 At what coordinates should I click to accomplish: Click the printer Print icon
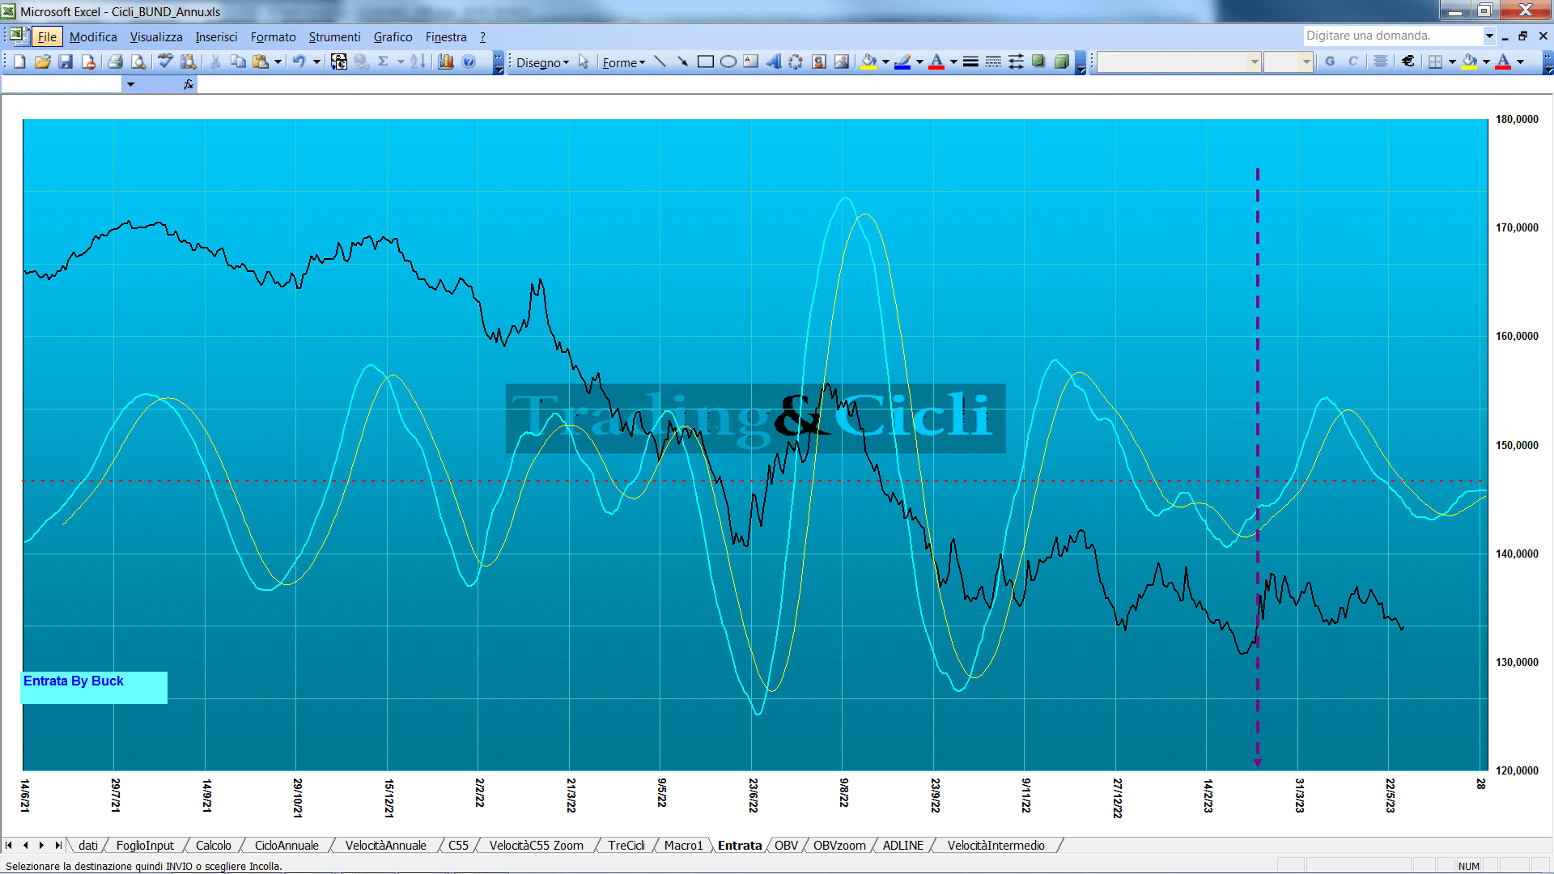point(115,62)
